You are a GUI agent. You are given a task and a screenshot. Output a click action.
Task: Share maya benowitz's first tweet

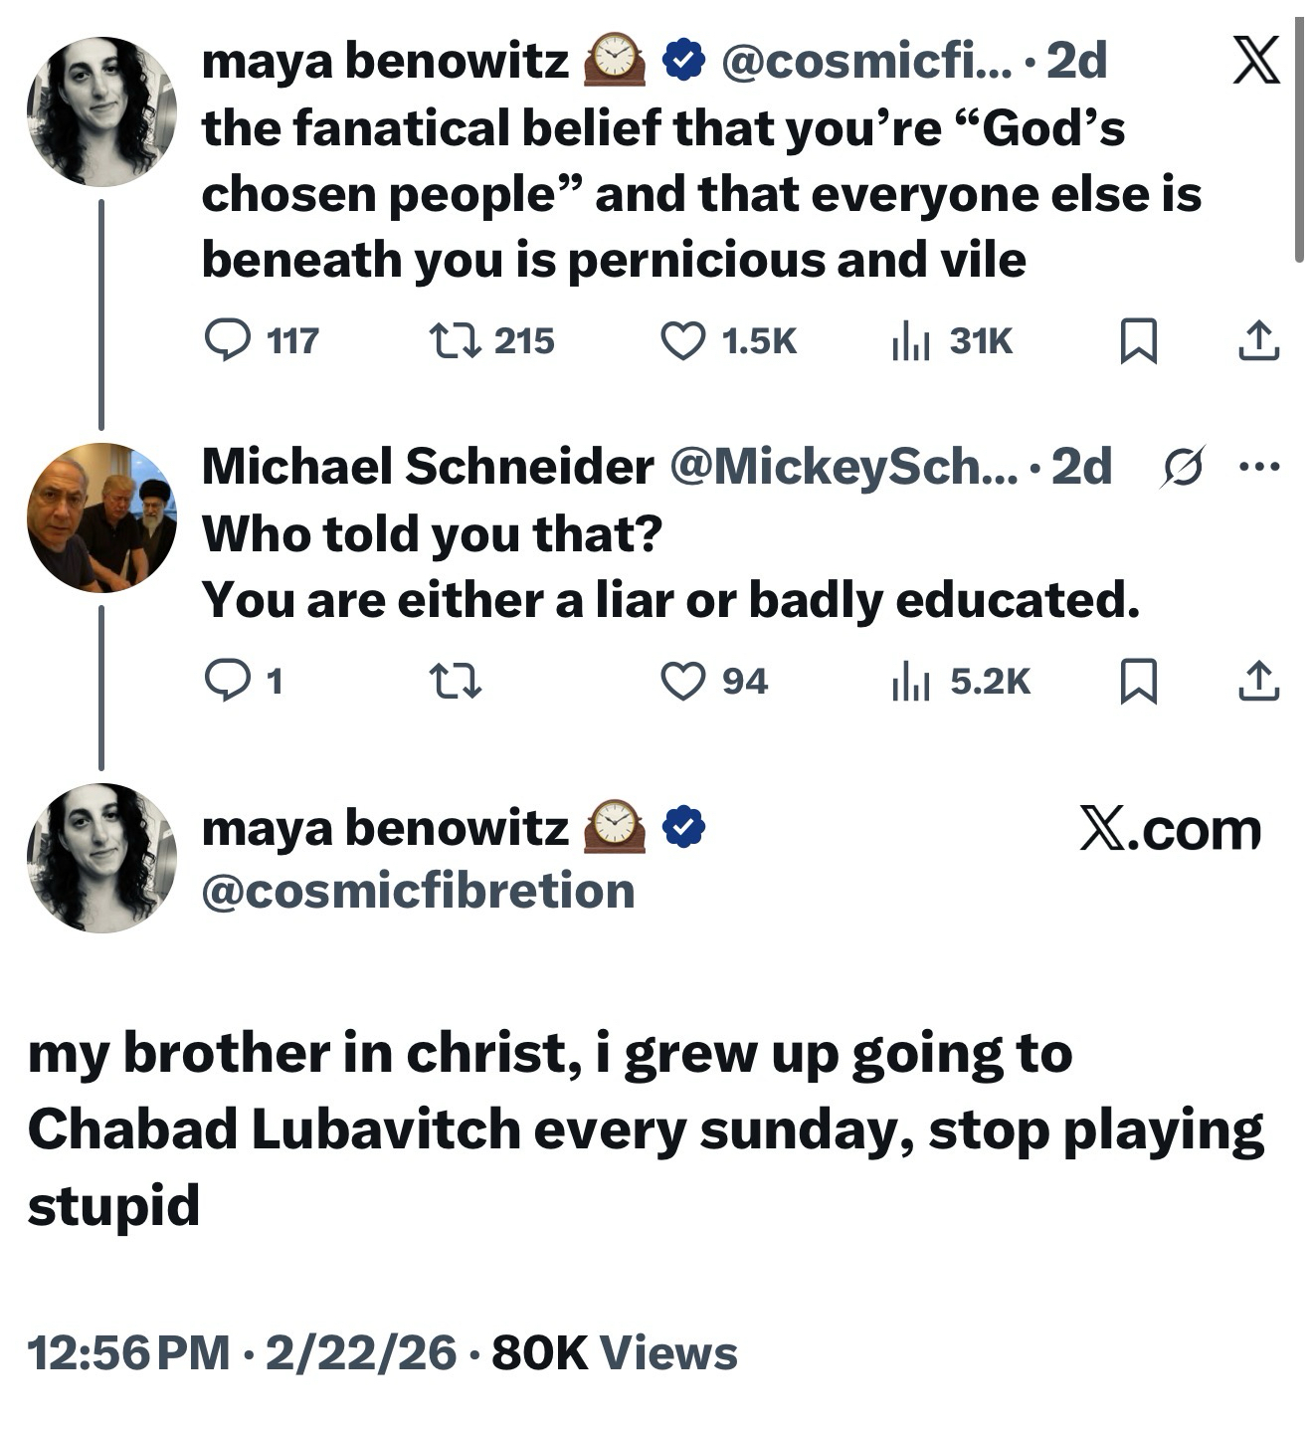pyautogui.click(x=1257, y=341)
